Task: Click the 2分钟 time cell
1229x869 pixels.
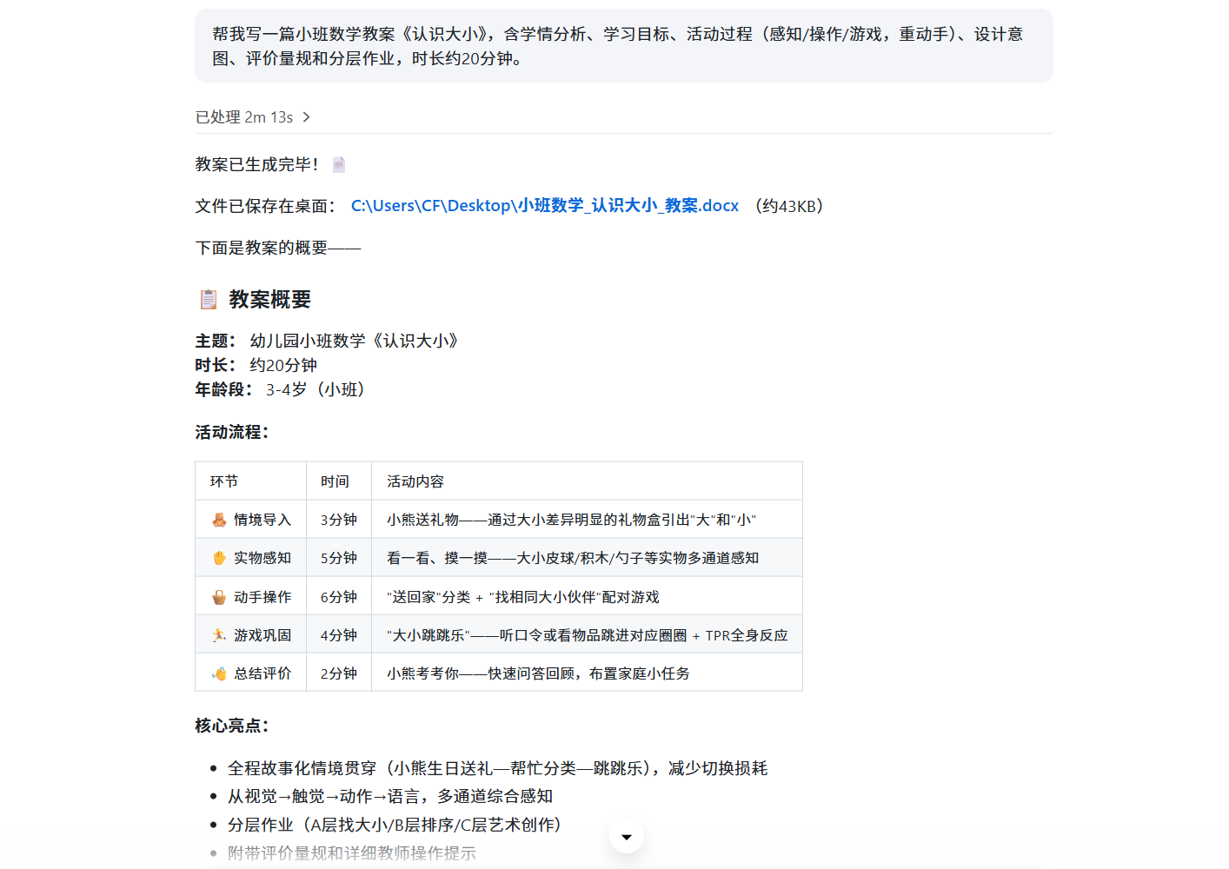Action: coord(339,673)
